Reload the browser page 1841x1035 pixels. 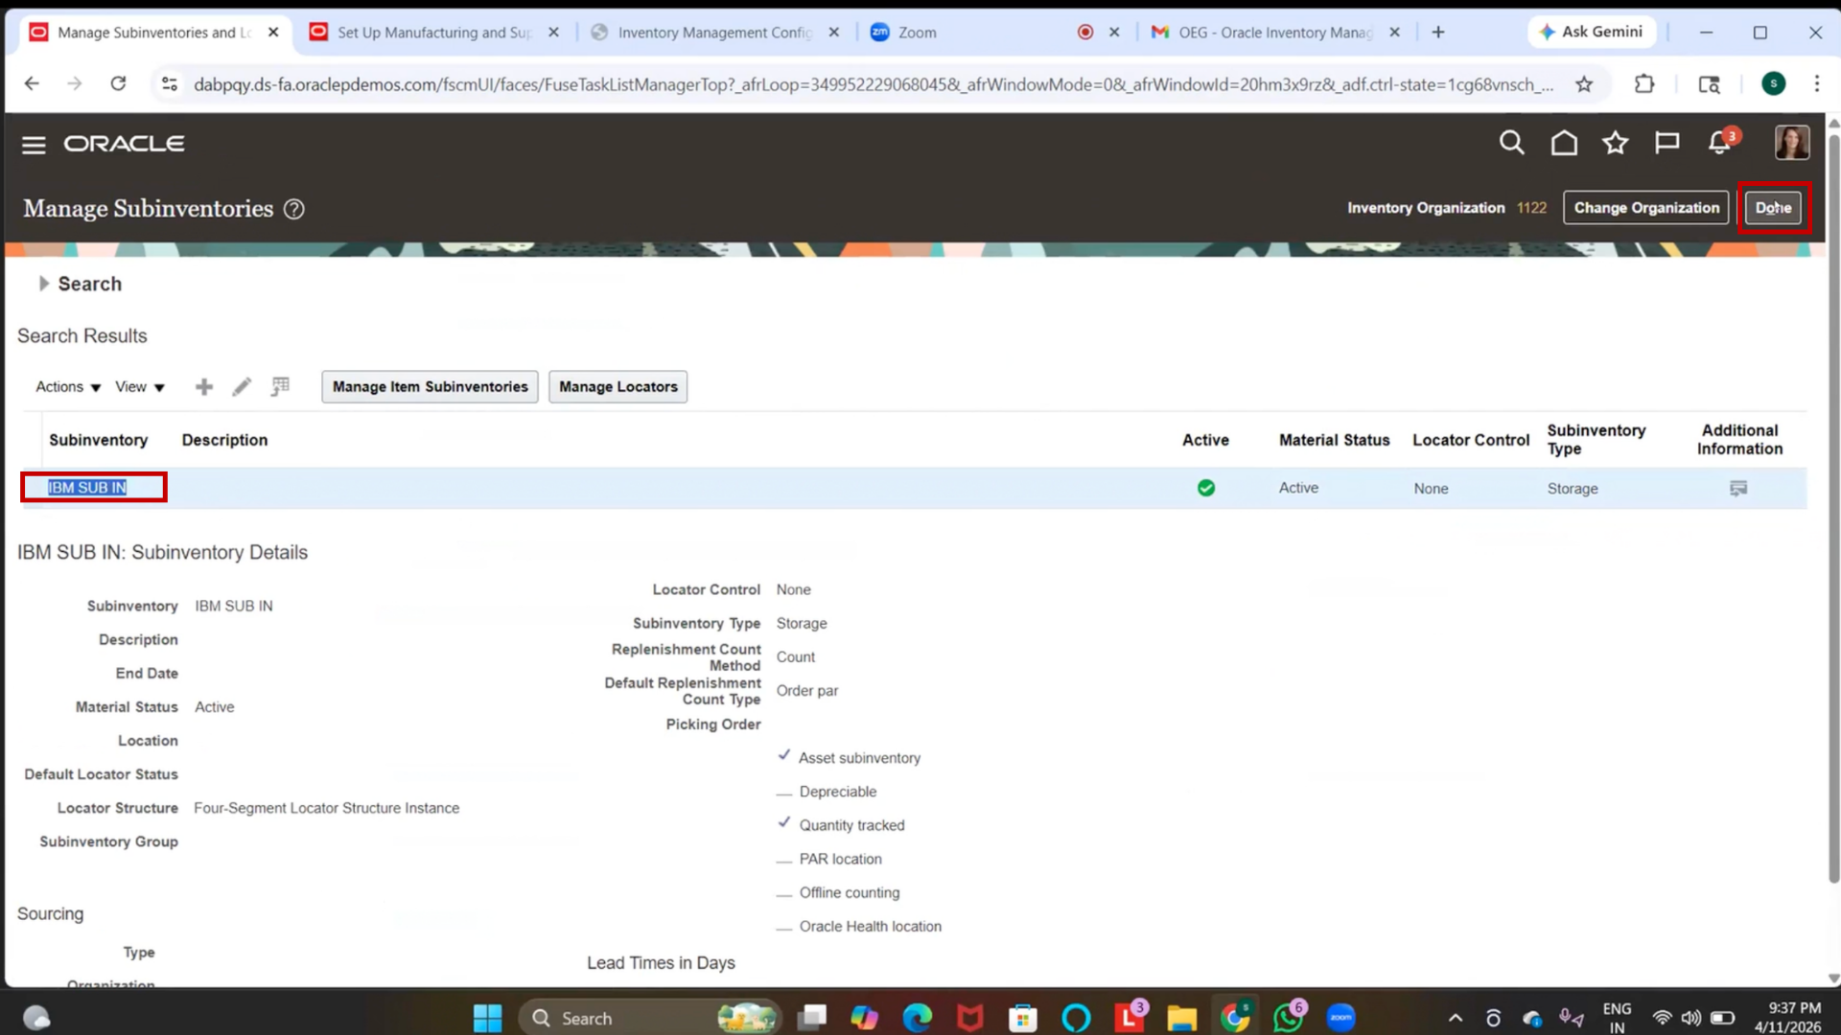(118, 84)
